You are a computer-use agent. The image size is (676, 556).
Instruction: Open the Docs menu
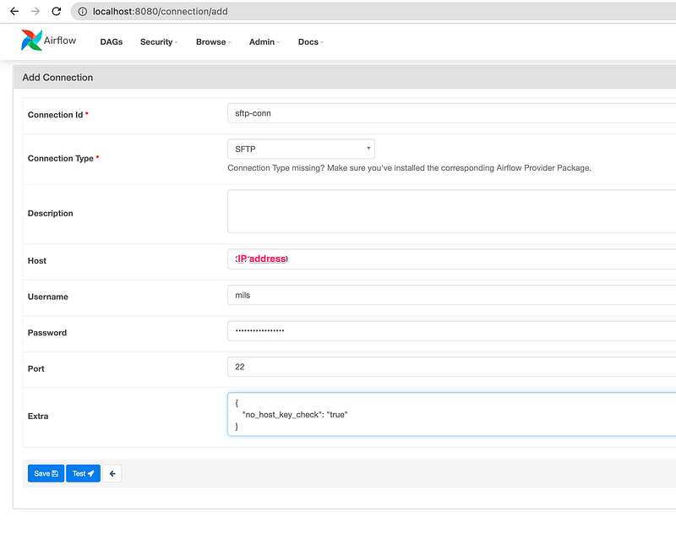(310, 41)
